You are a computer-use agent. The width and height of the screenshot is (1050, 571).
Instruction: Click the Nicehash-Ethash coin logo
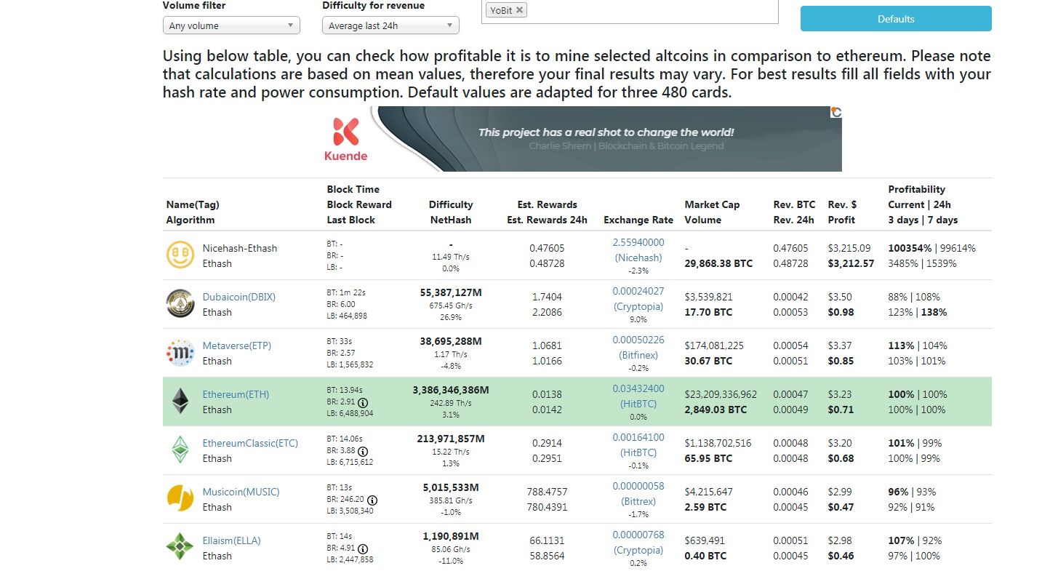coord(180,255)
